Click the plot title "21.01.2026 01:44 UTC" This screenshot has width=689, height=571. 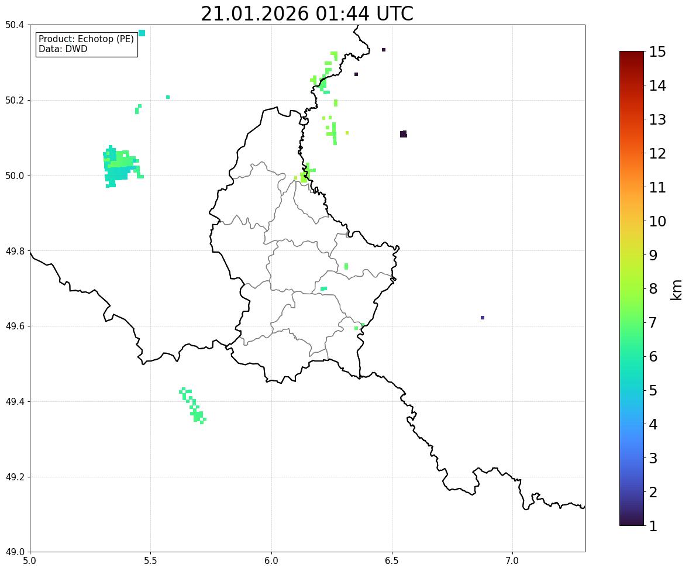[x=306, y=13]
